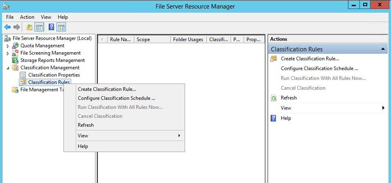Click the Back arrow in toolbar
391x183 pixels.
7,27
